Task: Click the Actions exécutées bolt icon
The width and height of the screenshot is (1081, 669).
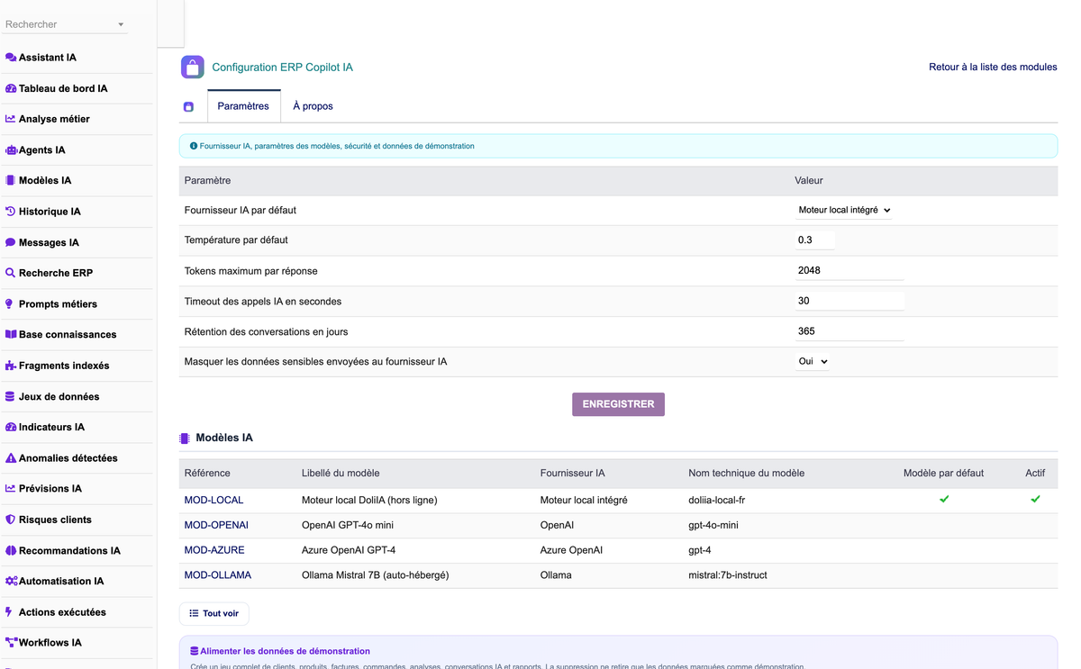Action: tap(11, 612)
